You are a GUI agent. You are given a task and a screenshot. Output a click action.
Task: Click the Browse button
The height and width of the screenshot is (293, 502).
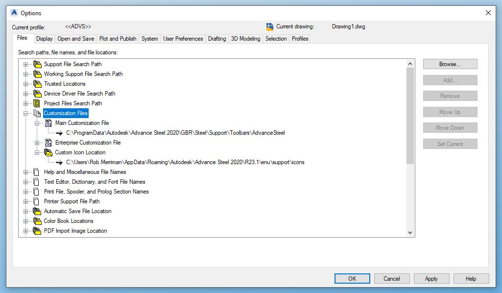pyautogui.click(x=450, y=64)
